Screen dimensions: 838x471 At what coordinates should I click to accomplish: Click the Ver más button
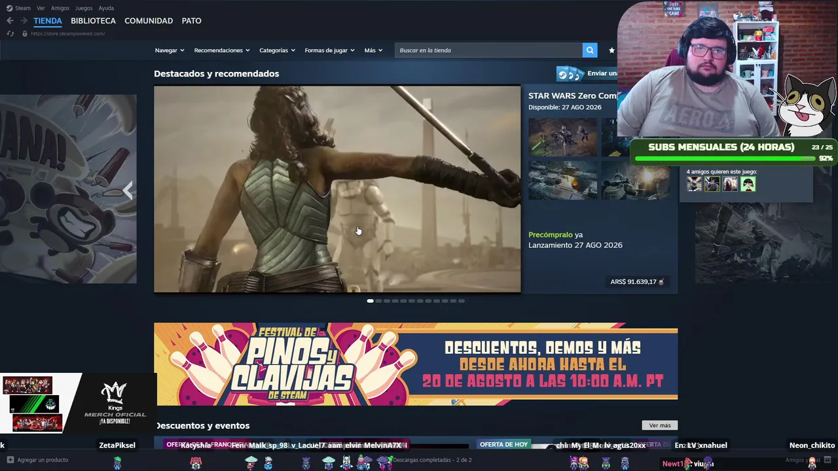[660, 425]
